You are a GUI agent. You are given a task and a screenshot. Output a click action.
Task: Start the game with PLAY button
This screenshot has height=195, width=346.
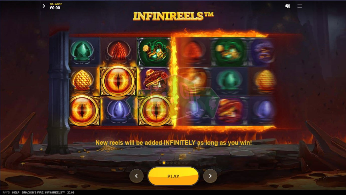173,176
